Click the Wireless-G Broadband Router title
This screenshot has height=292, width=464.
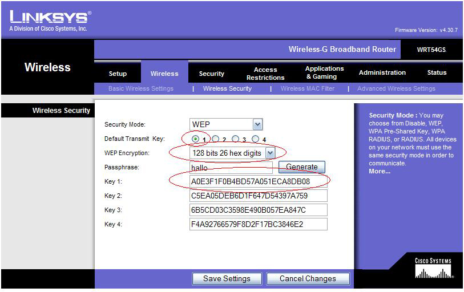pyautogui.click(x=342, y=49)
